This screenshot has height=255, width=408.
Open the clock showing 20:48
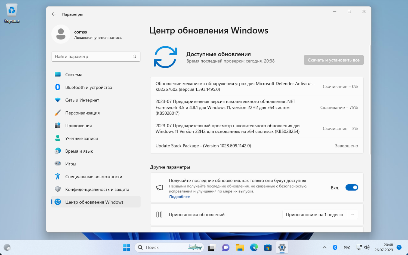click(x=384, y=247)
